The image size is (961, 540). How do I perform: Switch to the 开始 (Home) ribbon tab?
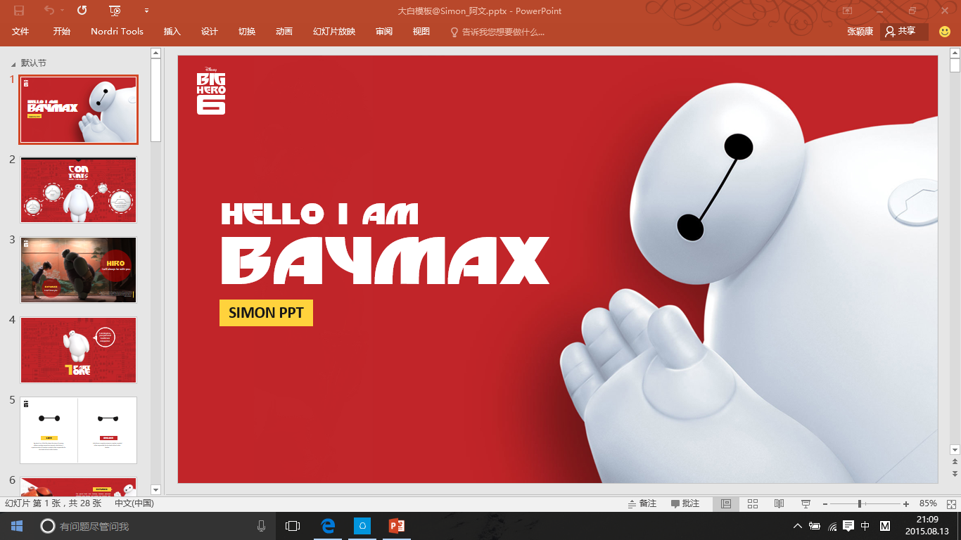pos(61,32)
